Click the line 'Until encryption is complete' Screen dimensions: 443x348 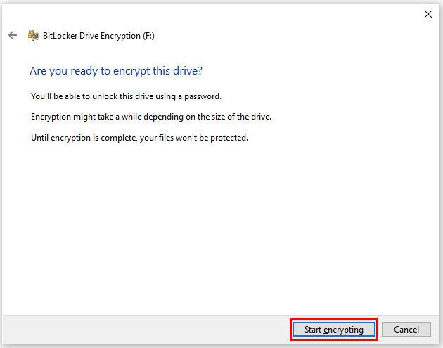tap(139, 138)
